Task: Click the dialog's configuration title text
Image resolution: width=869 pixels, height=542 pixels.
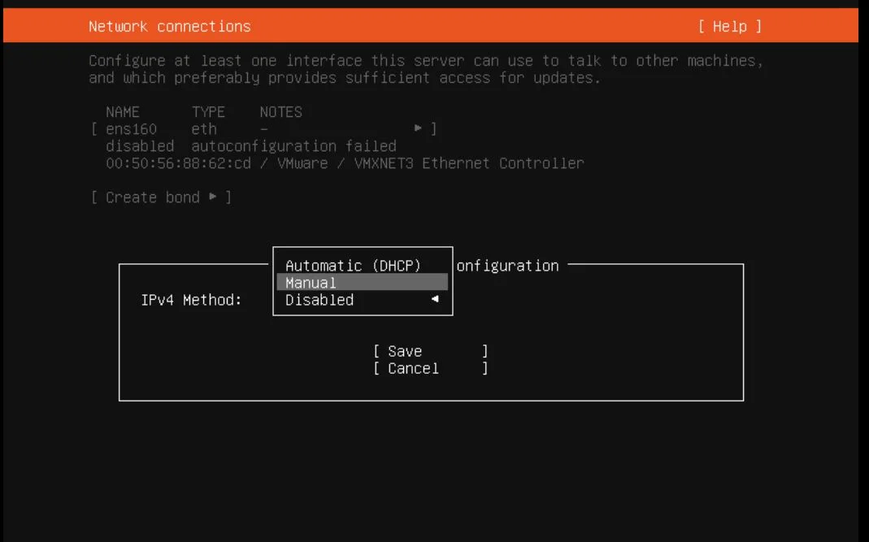Action: point(507,266)
